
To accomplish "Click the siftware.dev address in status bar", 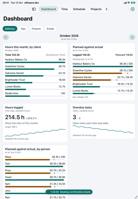I will [32, 3].
